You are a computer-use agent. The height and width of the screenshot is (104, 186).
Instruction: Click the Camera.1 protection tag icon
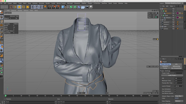click(178, 24)
